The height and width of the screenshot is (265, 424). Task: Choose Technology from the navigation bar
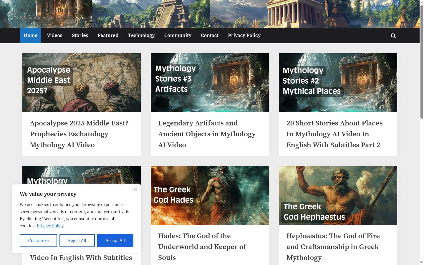141,36
